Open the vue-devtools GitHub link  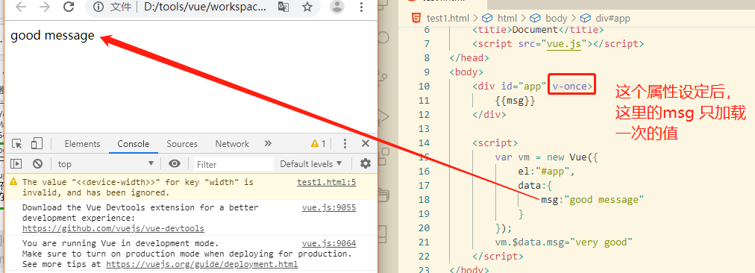(113, 228)
